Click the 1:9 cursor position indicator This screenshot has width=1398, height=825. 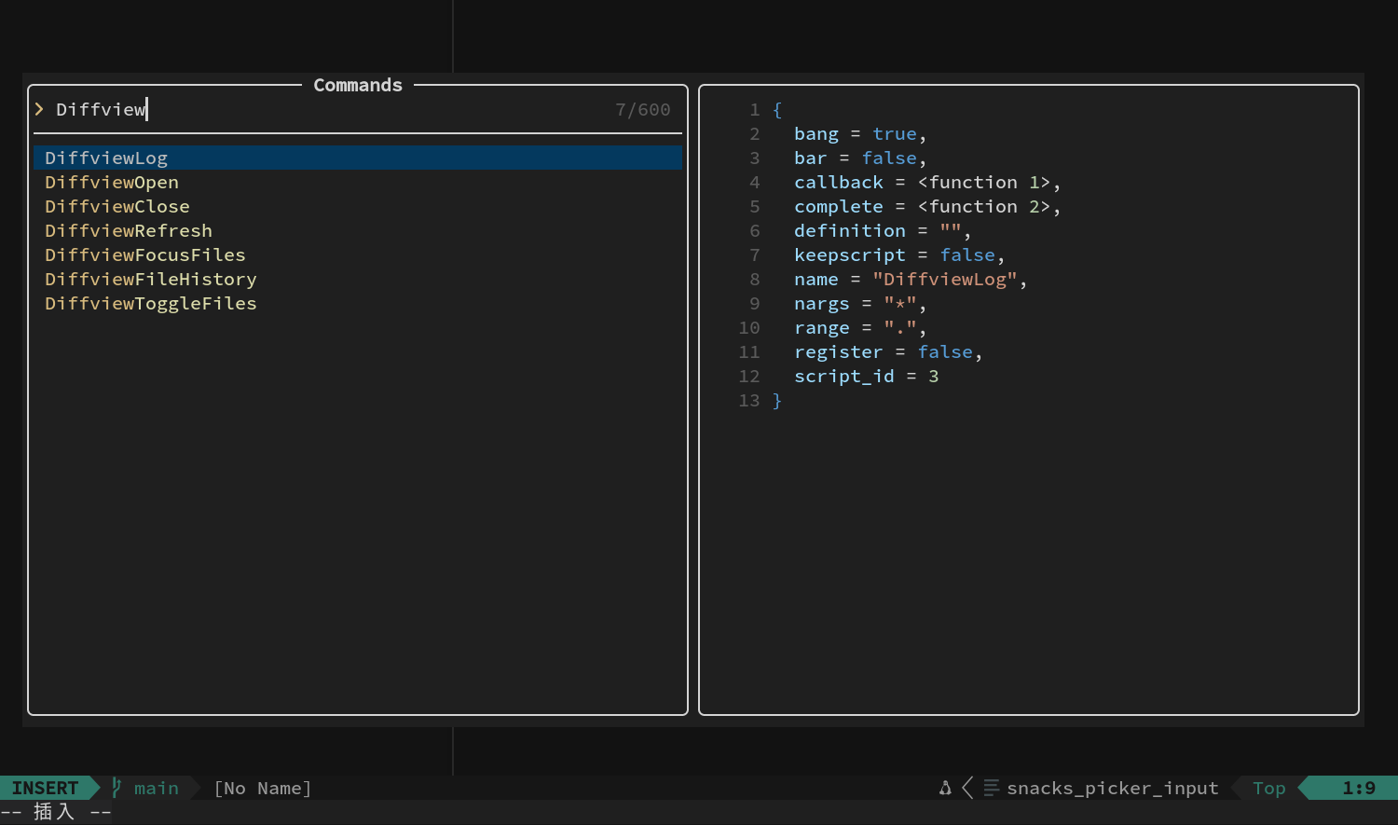pos(1359,788)
